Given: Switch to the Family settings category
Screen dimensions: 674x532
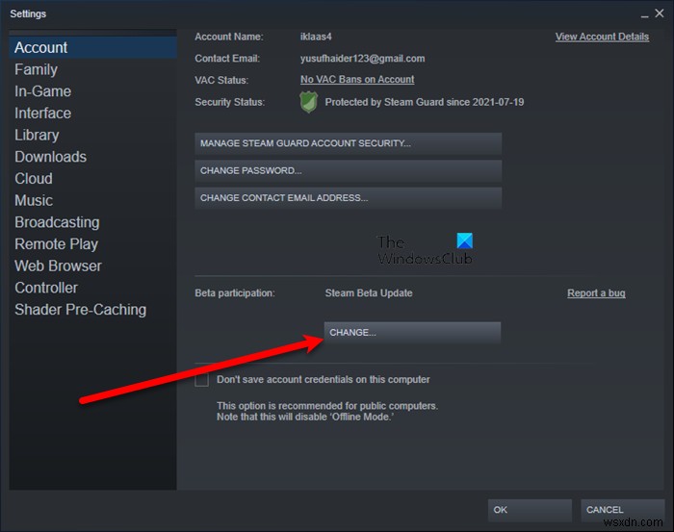Looking at the screenshot, I should tap(37, 69).
